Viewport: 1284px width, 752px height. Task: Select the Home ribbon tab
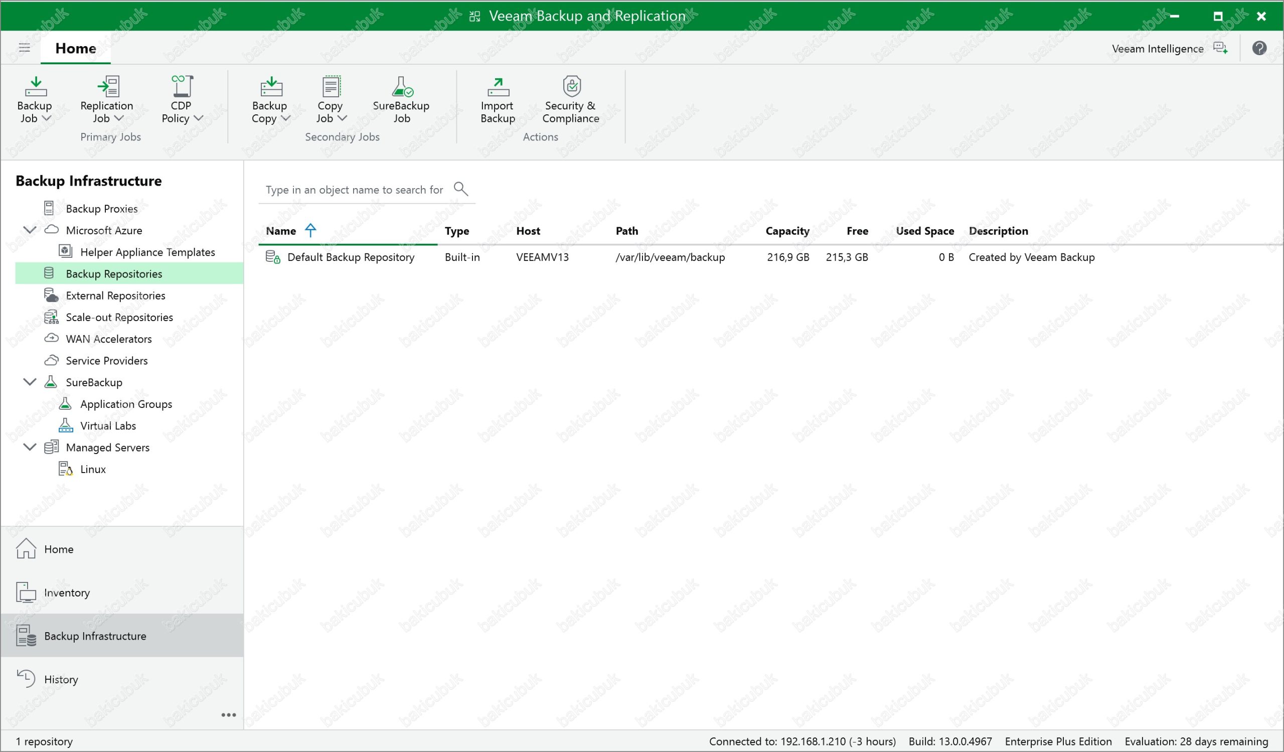(x=75, y=48)
